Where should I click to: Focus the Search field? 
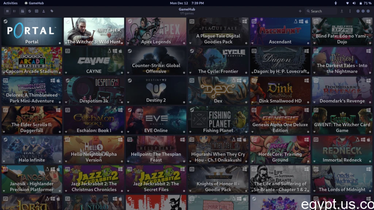point(321,11)
